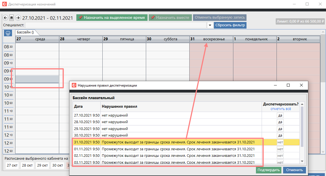Maximize the 'Нарушение правил диспетчеризации' dialog
The image size is (326, 176).
coord(288,85)
